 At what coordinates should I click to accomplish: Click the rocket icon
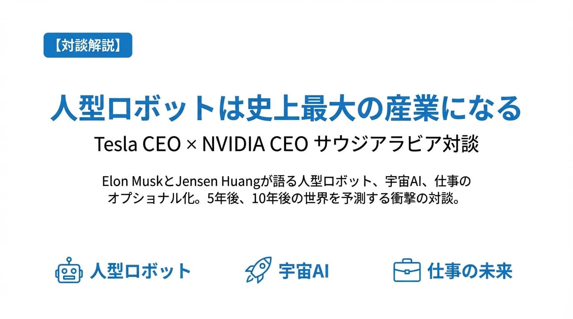pyautogui.click(x=258, y=270)
